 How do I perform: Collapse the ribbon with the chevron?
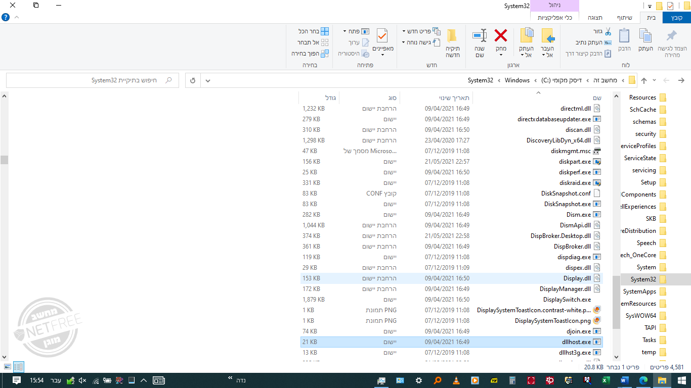(17, 17)
